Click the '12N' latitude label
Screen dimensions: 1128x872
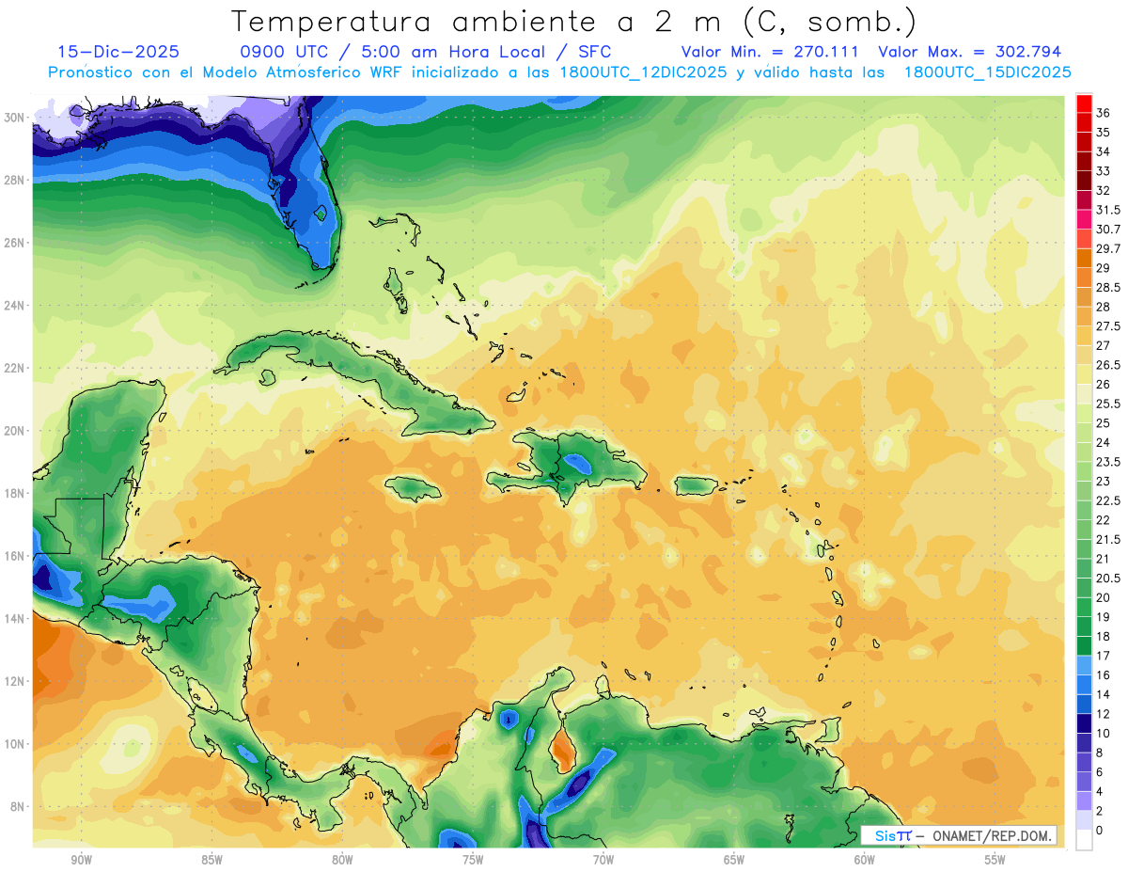pyautogui.click(x=14, y=681)
